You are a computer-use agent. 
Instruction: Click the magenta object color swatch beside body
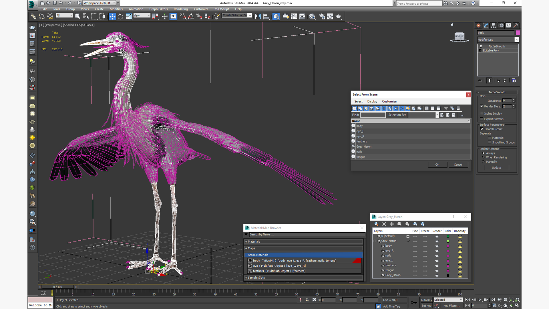[x=518, y=33]
